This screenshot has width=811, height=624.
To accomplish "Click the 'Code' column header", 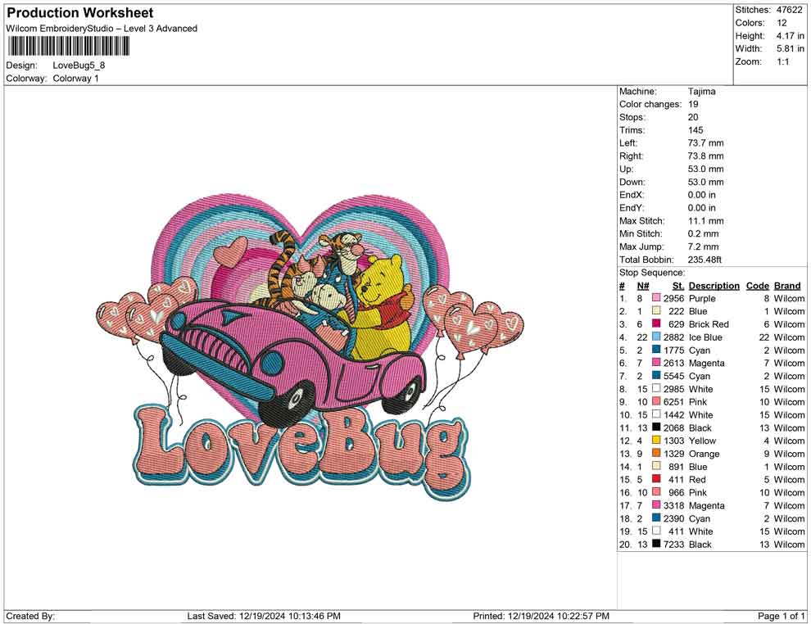I will 757,286.
